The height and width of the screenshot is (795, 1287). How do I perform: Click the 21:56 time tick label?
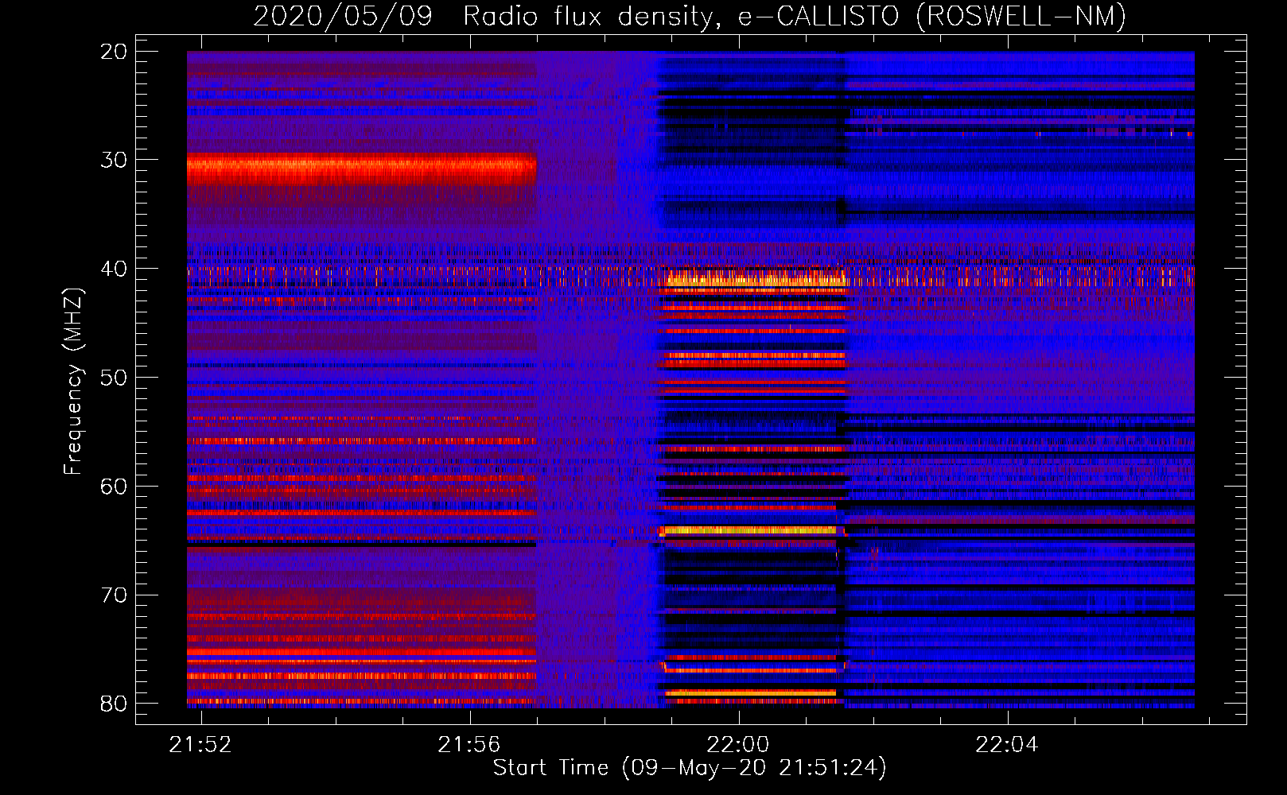pos(469,744)
